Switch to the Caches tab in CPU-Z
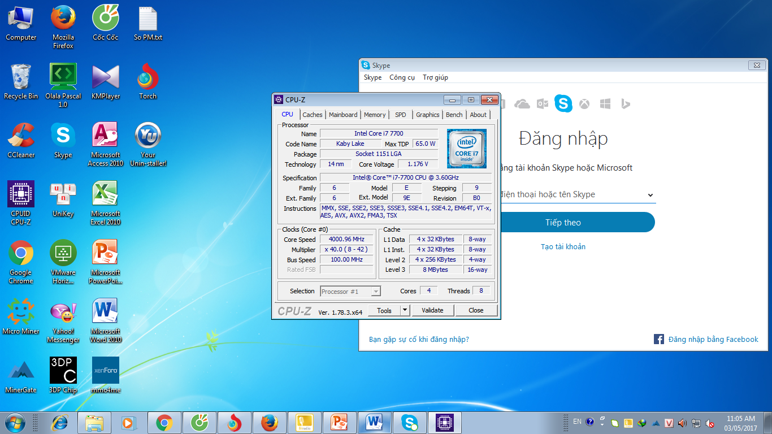The height and width of the screenshot is (434, 772). coord(313,115)
